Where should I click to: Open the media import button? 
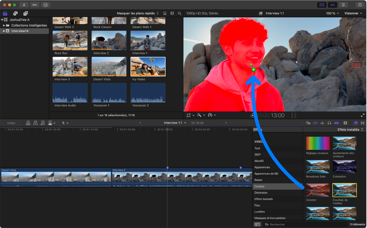pos(24,5)
